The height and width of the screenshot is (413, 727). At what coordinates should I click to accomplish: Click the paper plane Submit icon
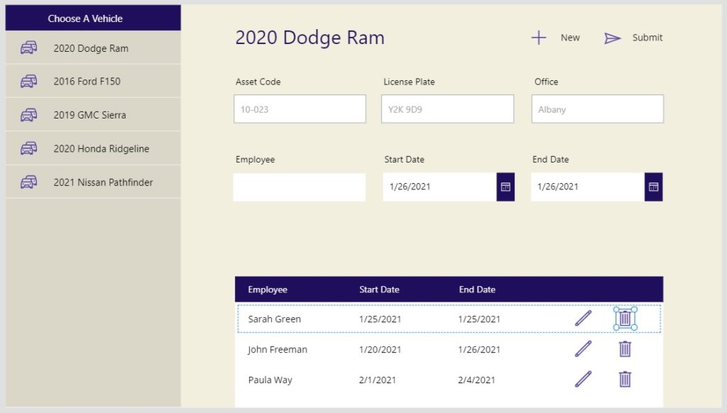pyautogui.click(x=612, y=38)
